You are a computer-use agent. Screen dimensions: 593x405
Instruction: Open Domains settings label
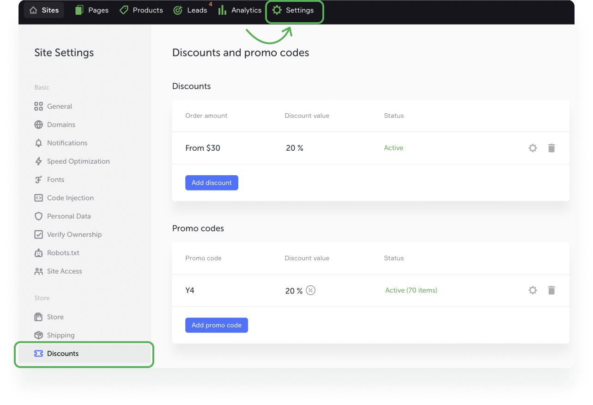pos(61,125)
